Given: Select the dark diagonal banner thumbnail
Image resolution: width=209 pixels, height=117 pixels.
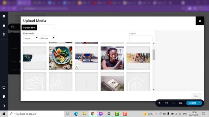Looking at the screenshot, I should coord(35,58).
